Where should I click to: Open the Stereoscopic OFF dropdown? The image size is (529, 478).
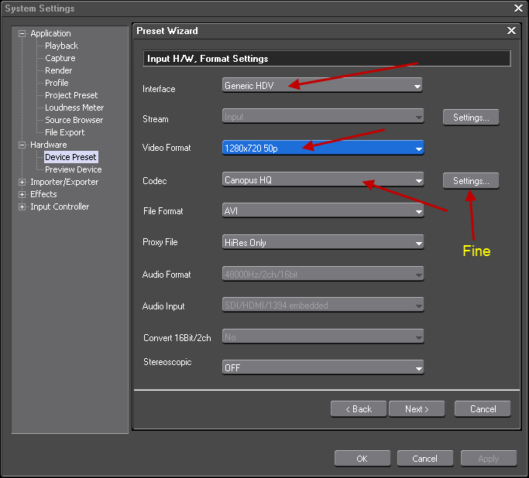(x=322, y=368)
